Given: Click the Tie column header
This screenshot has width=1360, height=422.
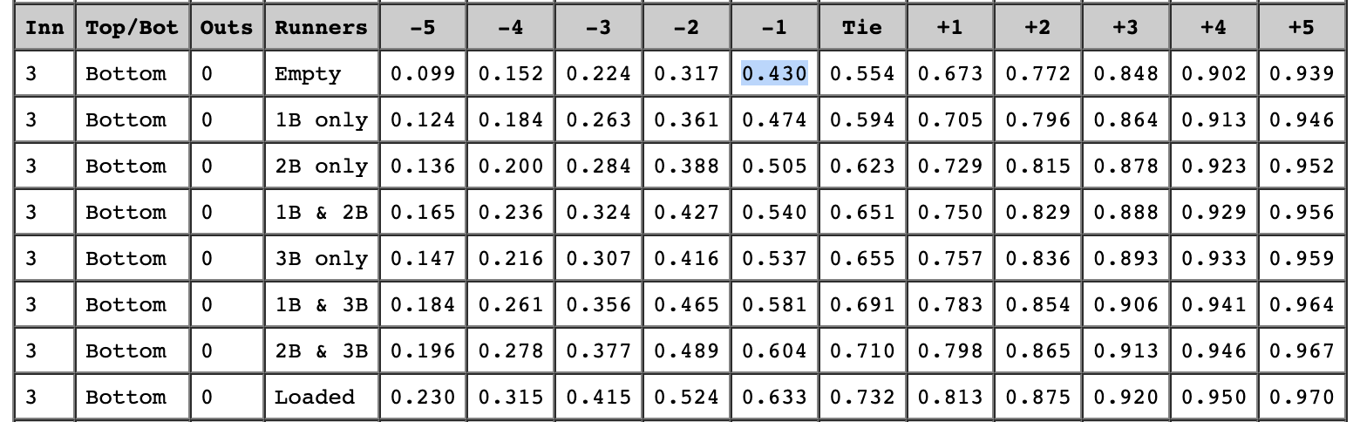Looking at the screenshot, I should [862, 28].
